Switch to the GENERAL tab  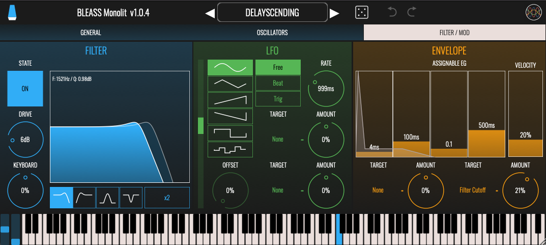tap(91, 33)
